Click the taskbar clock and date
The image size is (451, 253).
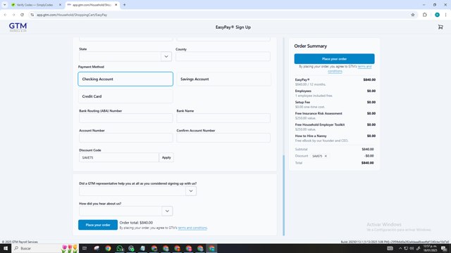[430, 248]
